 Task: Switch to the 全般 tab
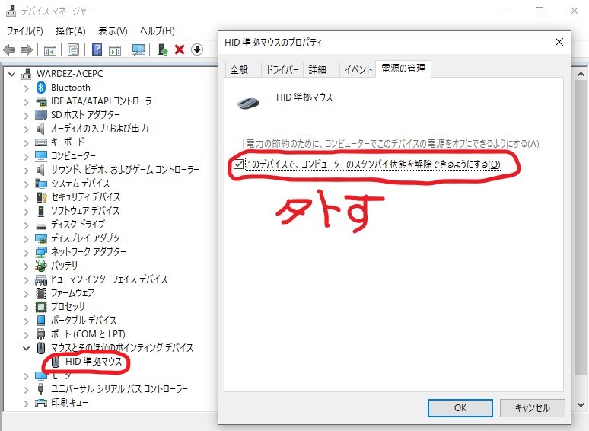(239, 69)
